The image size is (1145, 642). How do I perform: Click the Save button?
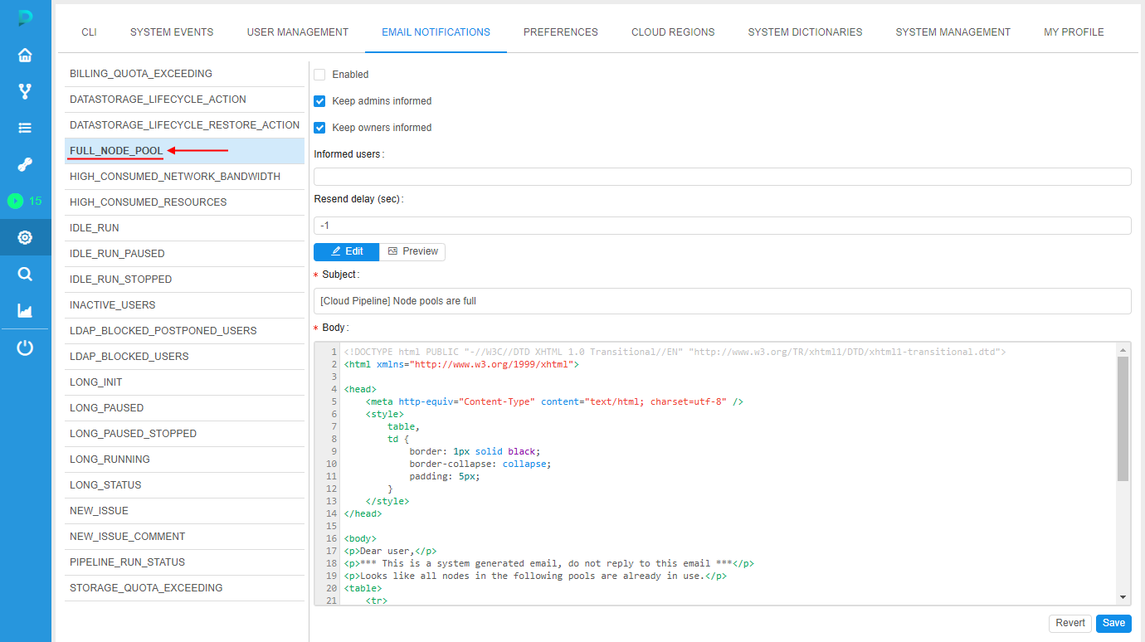[x=1113, y=623]
